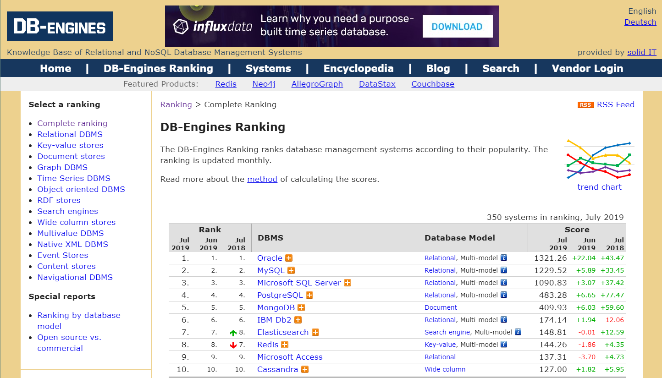This screenshot has height=378, width=662.
Task: Expand the plus icon next to PostgreSQL
Action: pyautogui.click(x=309, y=295)
